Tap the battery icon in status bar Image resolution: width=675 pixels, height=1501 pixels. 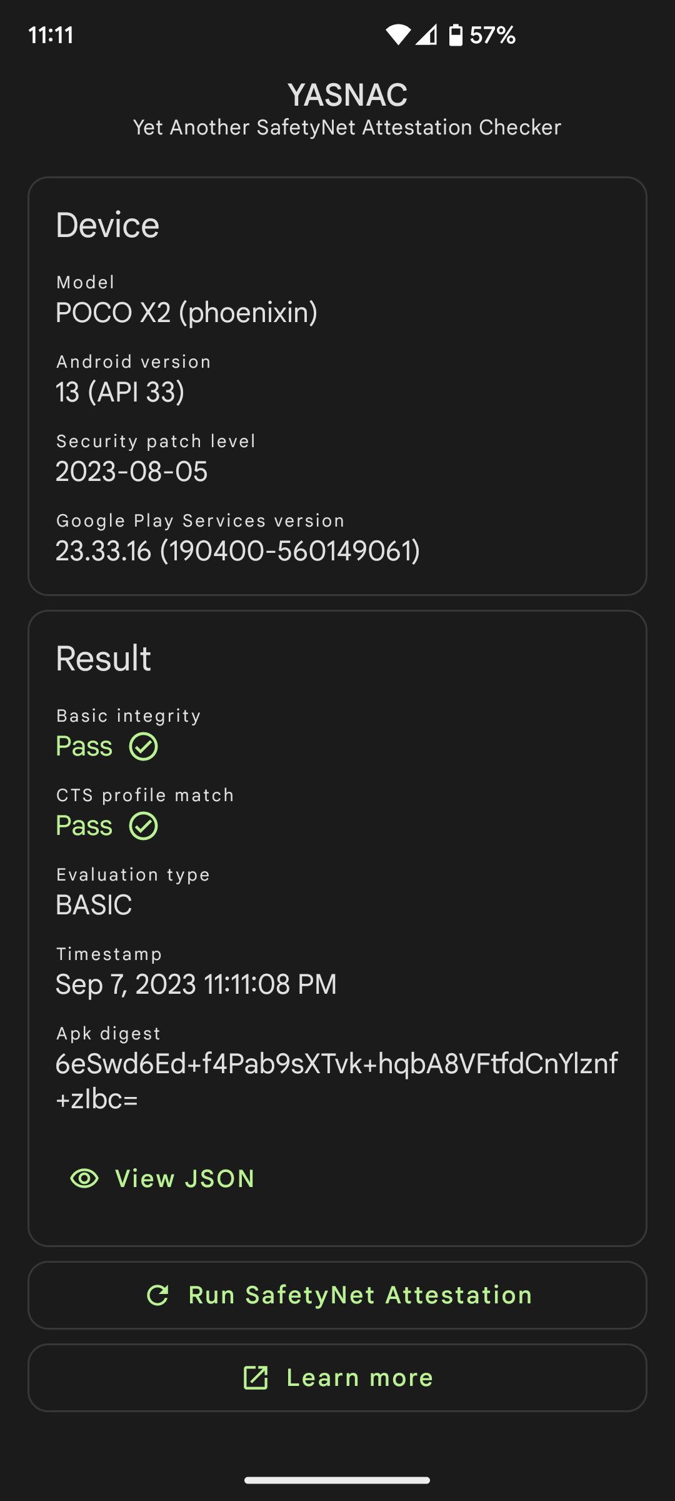tap(456, 35)
